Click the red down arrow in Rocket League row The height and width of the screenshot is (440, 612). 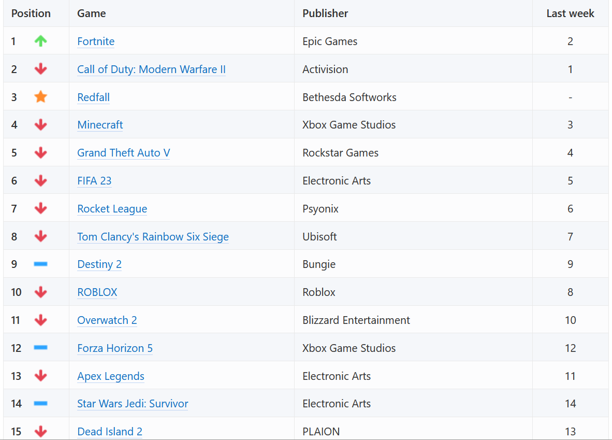tap(40, 209)
